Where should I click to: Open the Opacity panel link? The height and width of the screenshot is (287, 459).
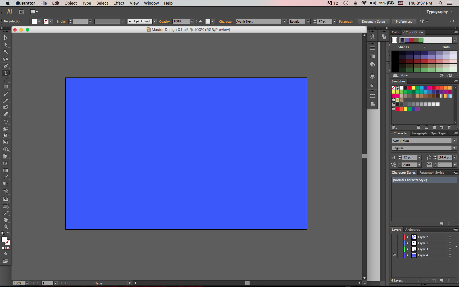tap(165, 22)
